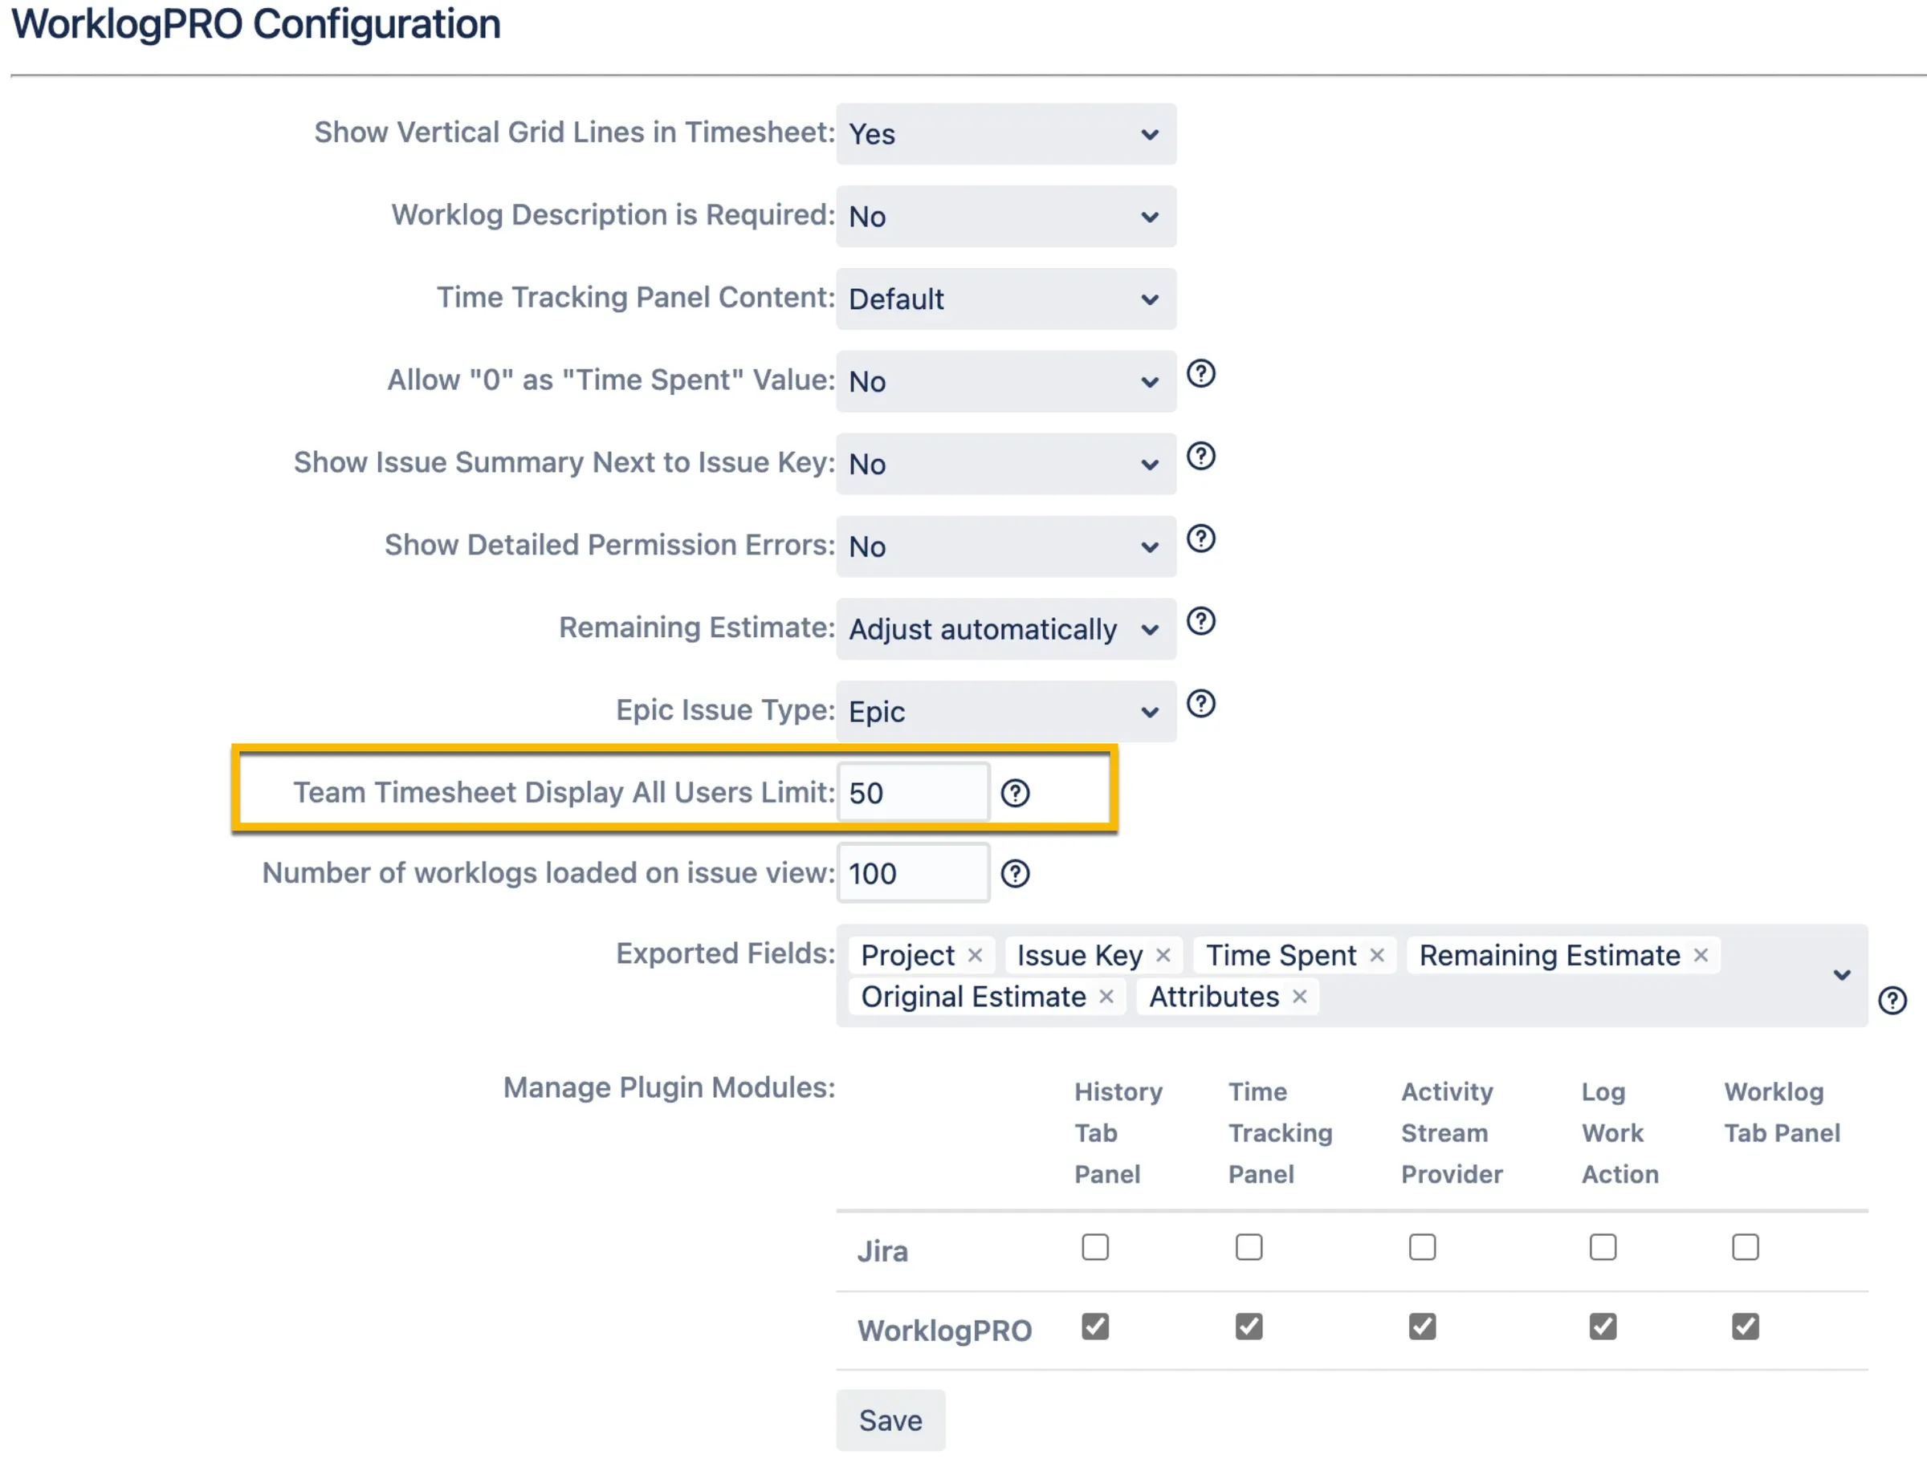Click the WorklogPRO Configuration heading
Image resolution: width=1927 pixels, height=1479 pixels.
pos(255,24)
